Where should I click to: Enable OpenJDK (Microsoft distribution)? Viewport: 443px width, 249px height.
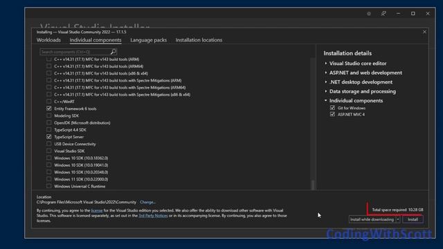(x=49, y=122)
